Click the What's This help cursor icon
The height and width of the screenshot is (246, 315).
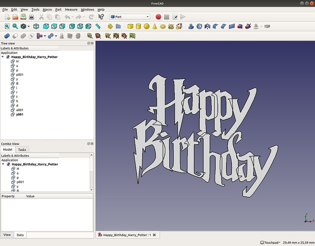[101, 17]
